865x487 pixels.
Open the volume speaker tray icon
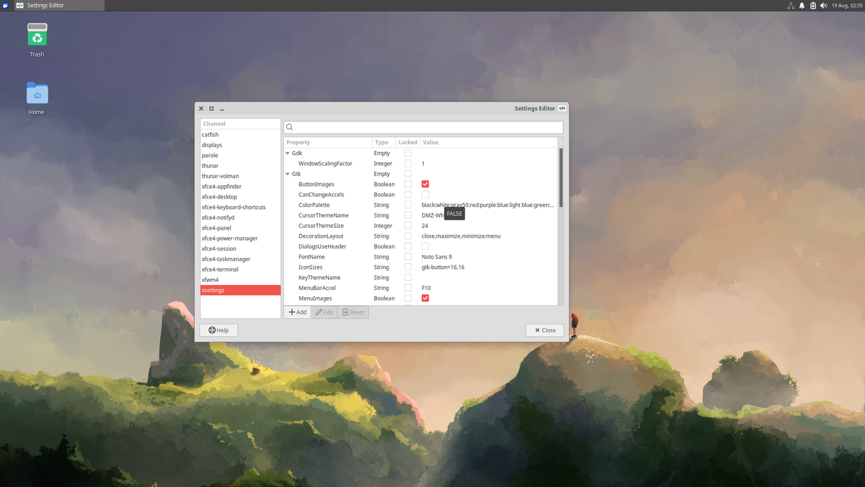pos(823,5)
